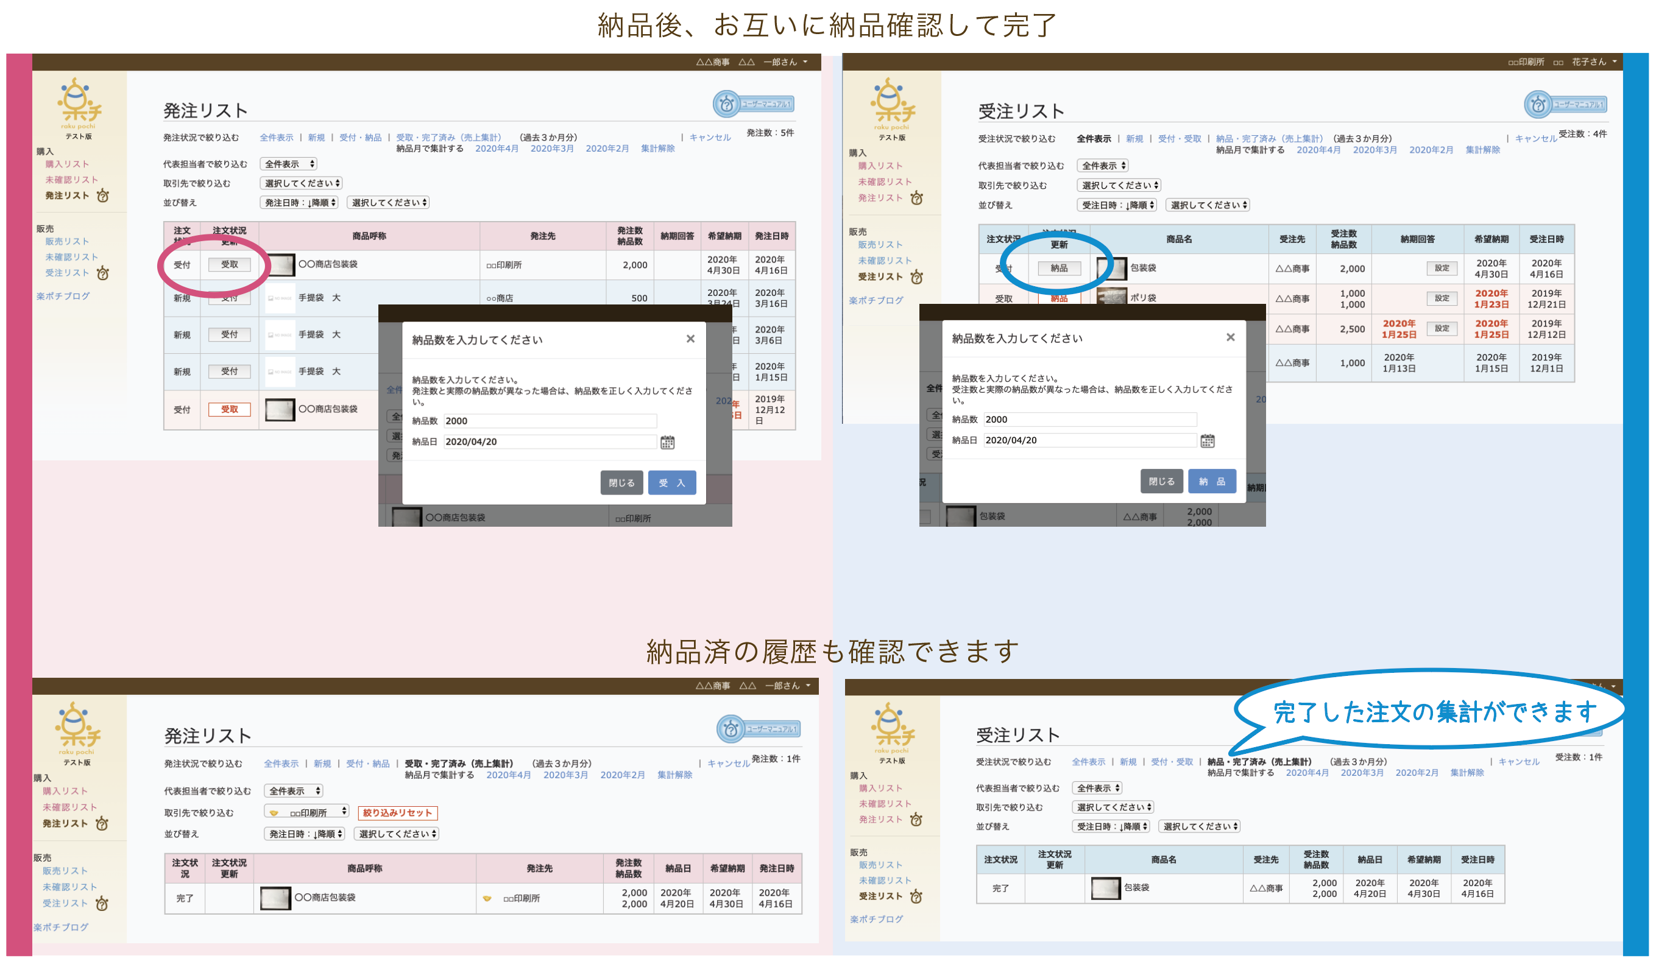This screenshot has width=1656, height=967.
Task: Open second sort 選択してください dropdown, upper 発注リスト
Action: pyautogui.click(x=387, y=202)
